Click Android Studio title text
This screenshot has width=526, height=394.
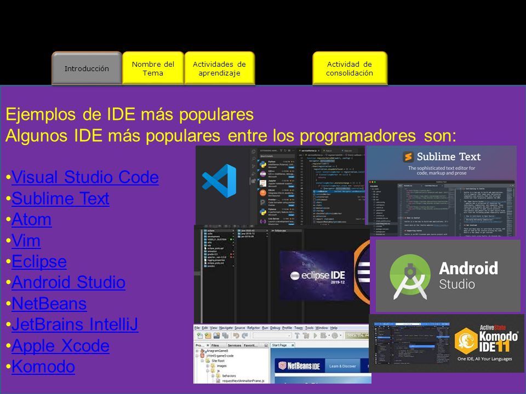click(468, 277)
